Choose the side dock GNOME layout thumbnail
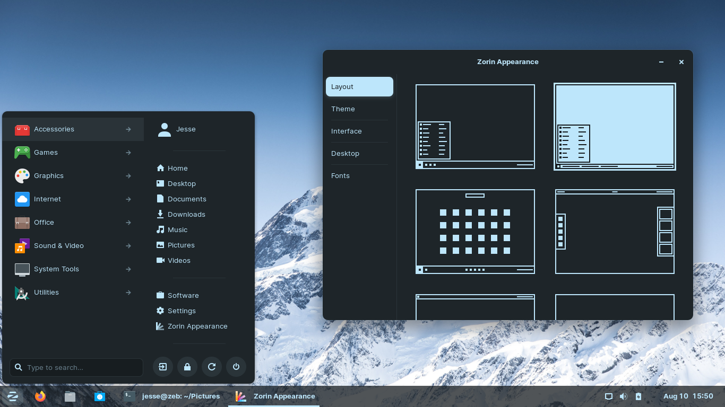Screen dimensions: 725x407 pyautogui.click(x=615, y=232)
